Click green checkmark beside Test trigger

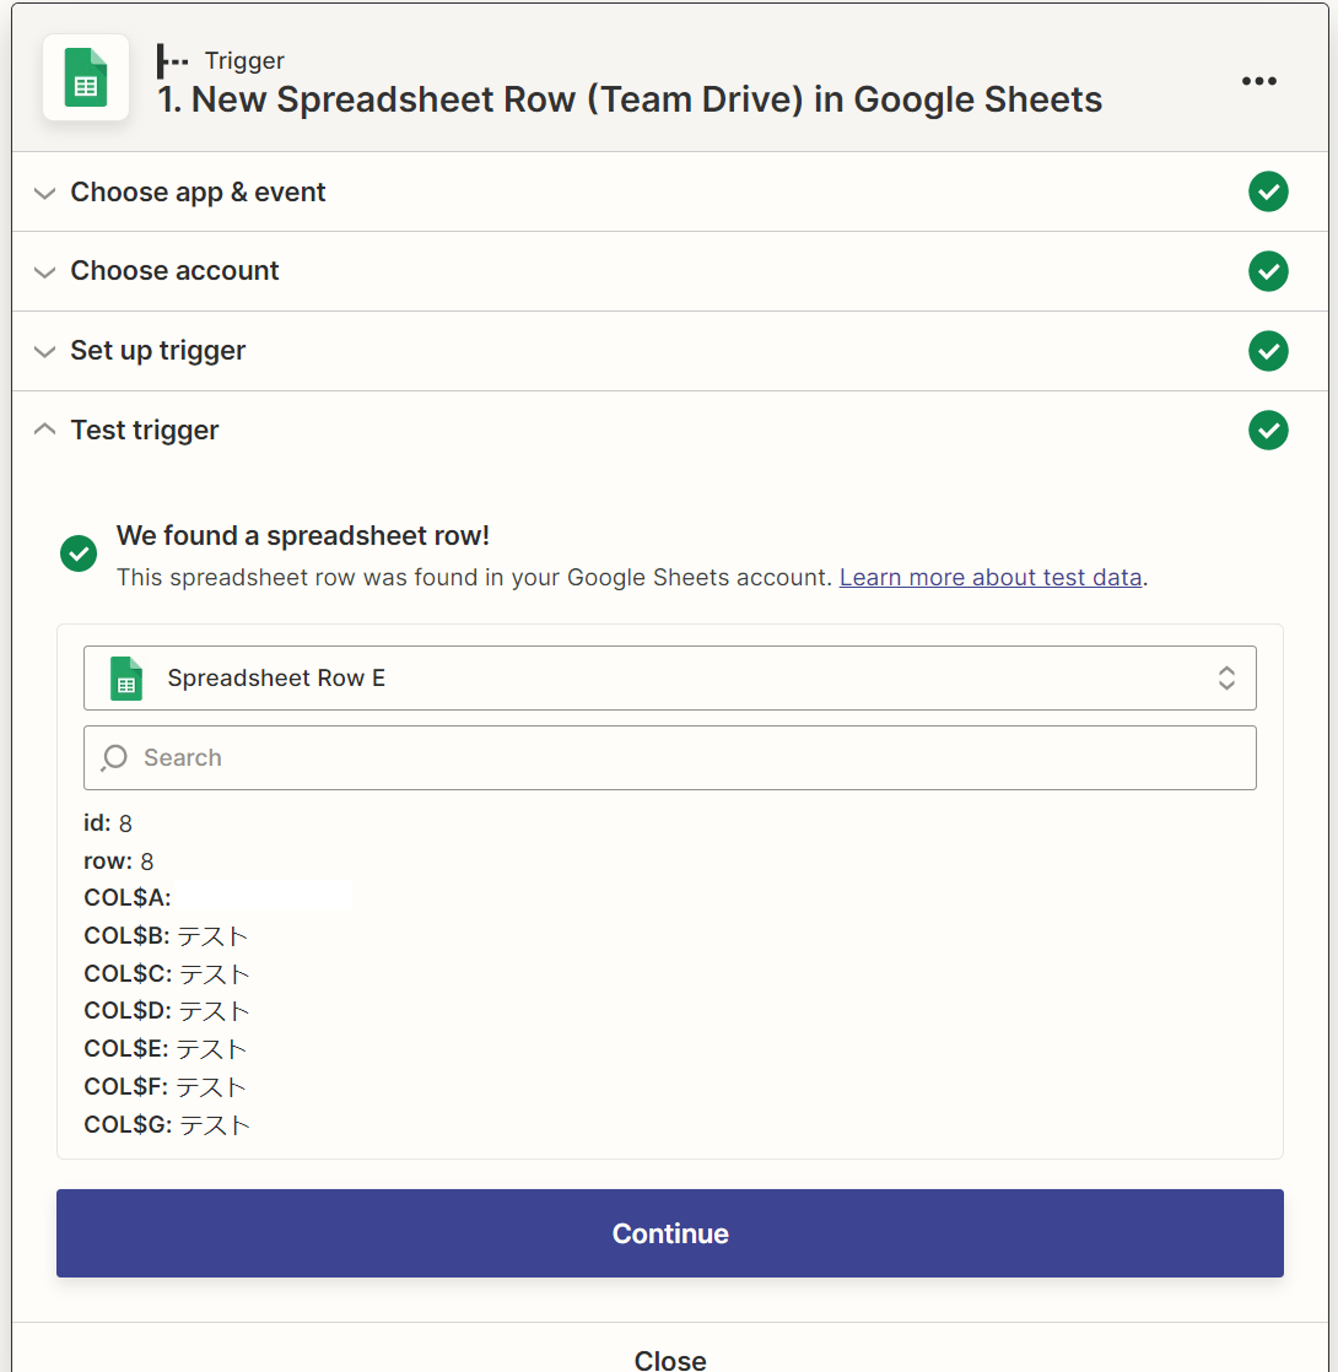[1268, 430]
